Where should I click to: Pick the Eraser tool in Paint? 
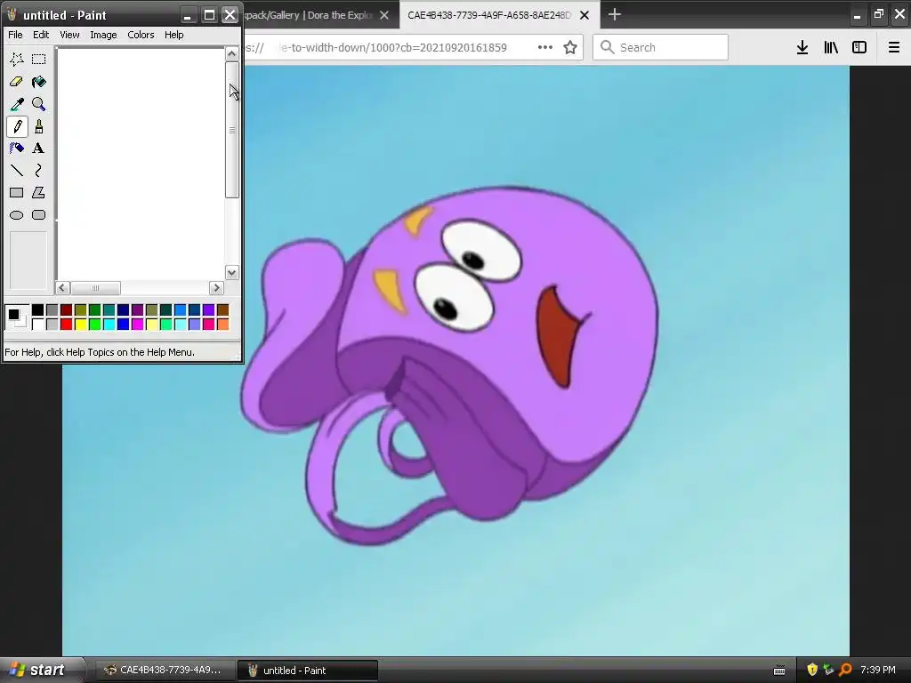(x=16, y=81)
